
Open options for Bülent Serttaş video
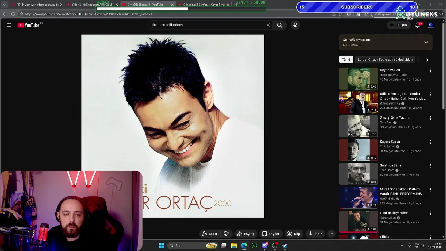[431, 94]
